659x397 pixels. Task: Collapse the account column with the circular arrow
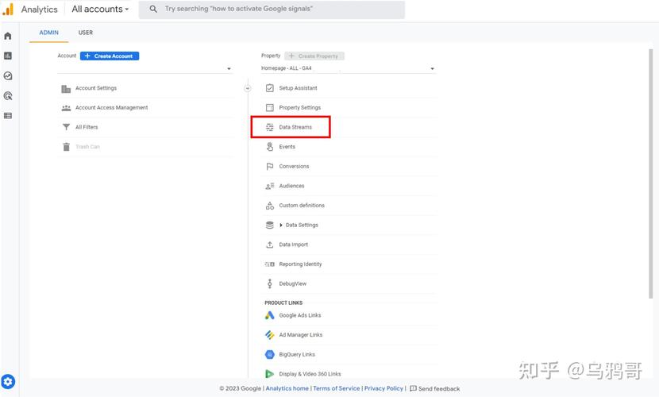[248, 88]
